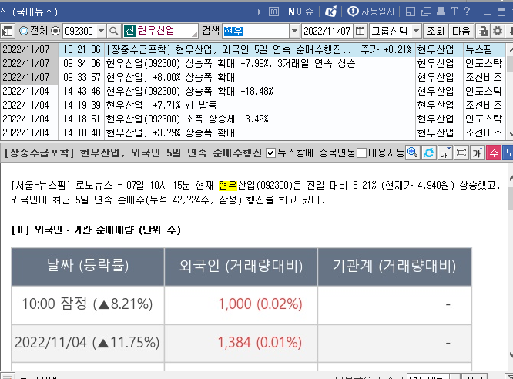Select the stock code radio button

pos(55,31)
